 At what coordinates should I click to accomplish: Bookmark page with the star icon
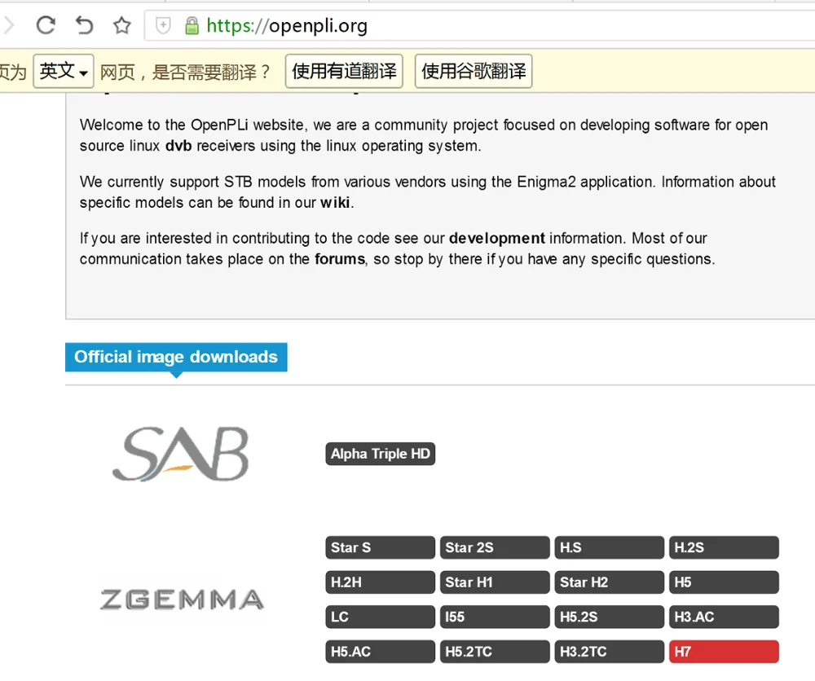[x=121, y=25]
